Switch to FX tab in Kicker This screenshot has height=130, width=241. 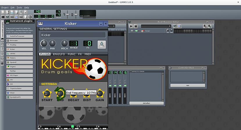click(x=80, y=54)
